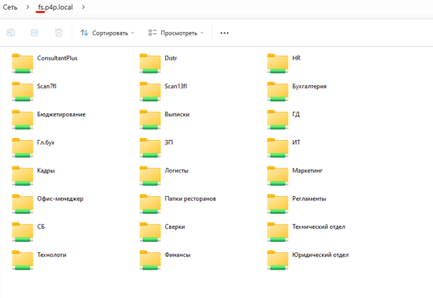Select the Distr folder icon

(x=151, y=62)
